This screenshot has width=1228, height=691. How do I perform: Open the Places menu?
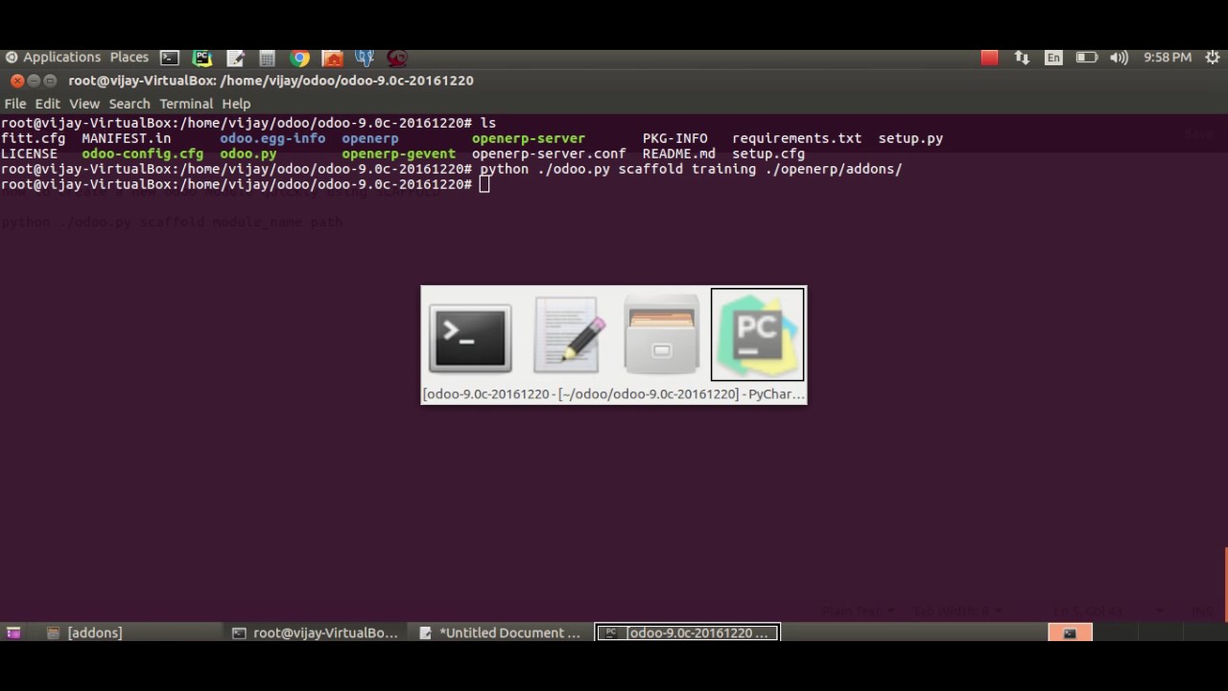(130, 58)
